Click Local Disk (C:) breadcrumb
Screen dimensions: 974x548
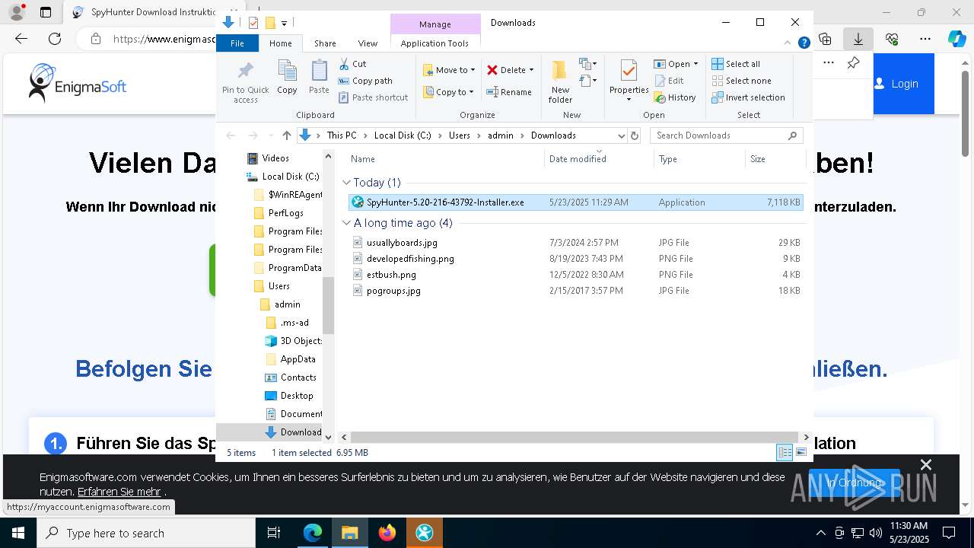(403, 135)
